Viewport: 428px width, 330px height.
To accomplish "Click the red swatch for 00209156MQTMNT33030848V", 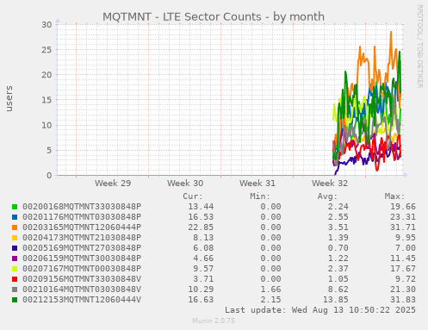I will (15, 279).
